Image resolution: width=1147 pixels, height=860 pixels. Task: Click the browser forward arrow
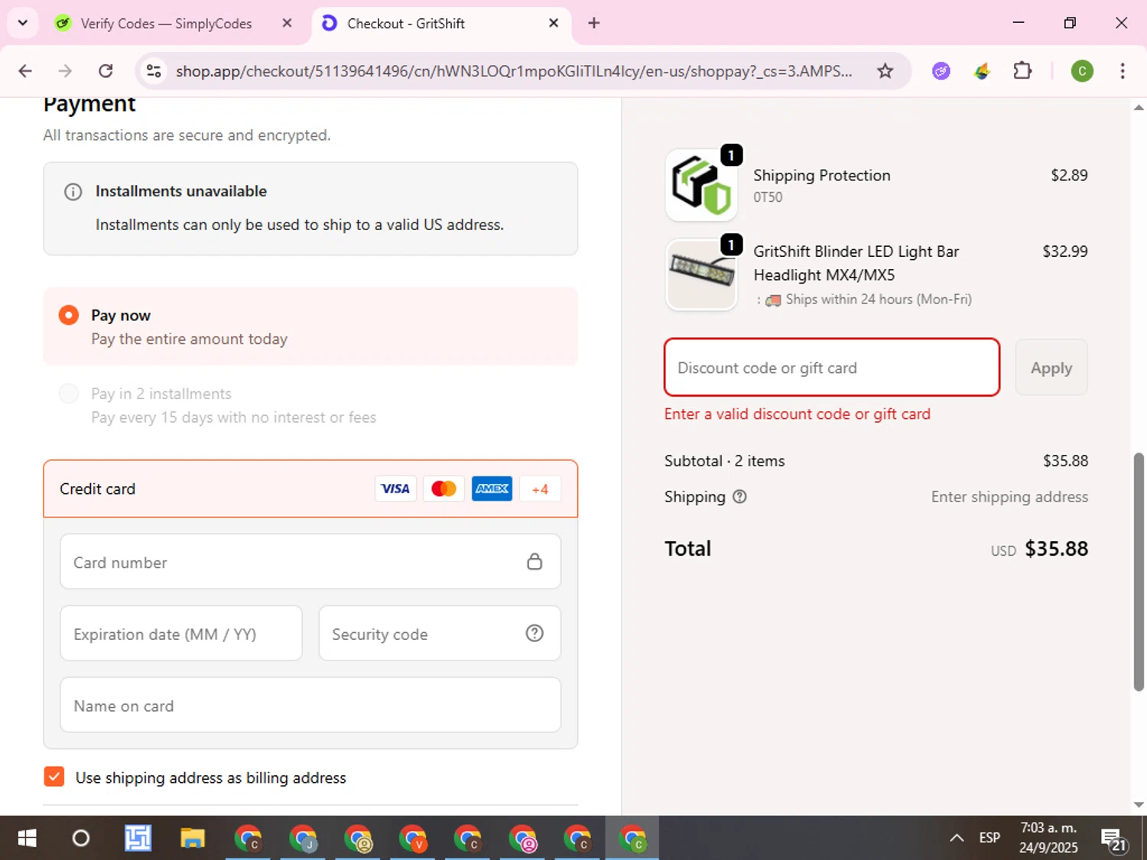65,71
